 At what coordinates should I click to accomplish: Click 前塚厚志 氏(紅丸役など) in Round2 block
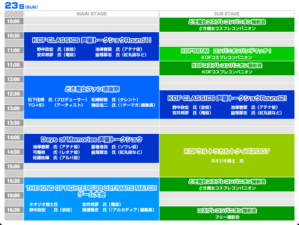click(x=256, y=113)
